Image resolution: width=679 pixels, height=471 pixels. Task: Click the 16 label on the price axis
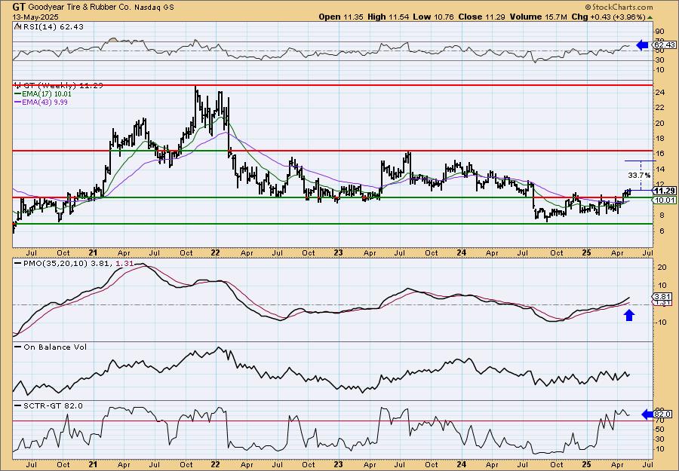tap(660, 154)
